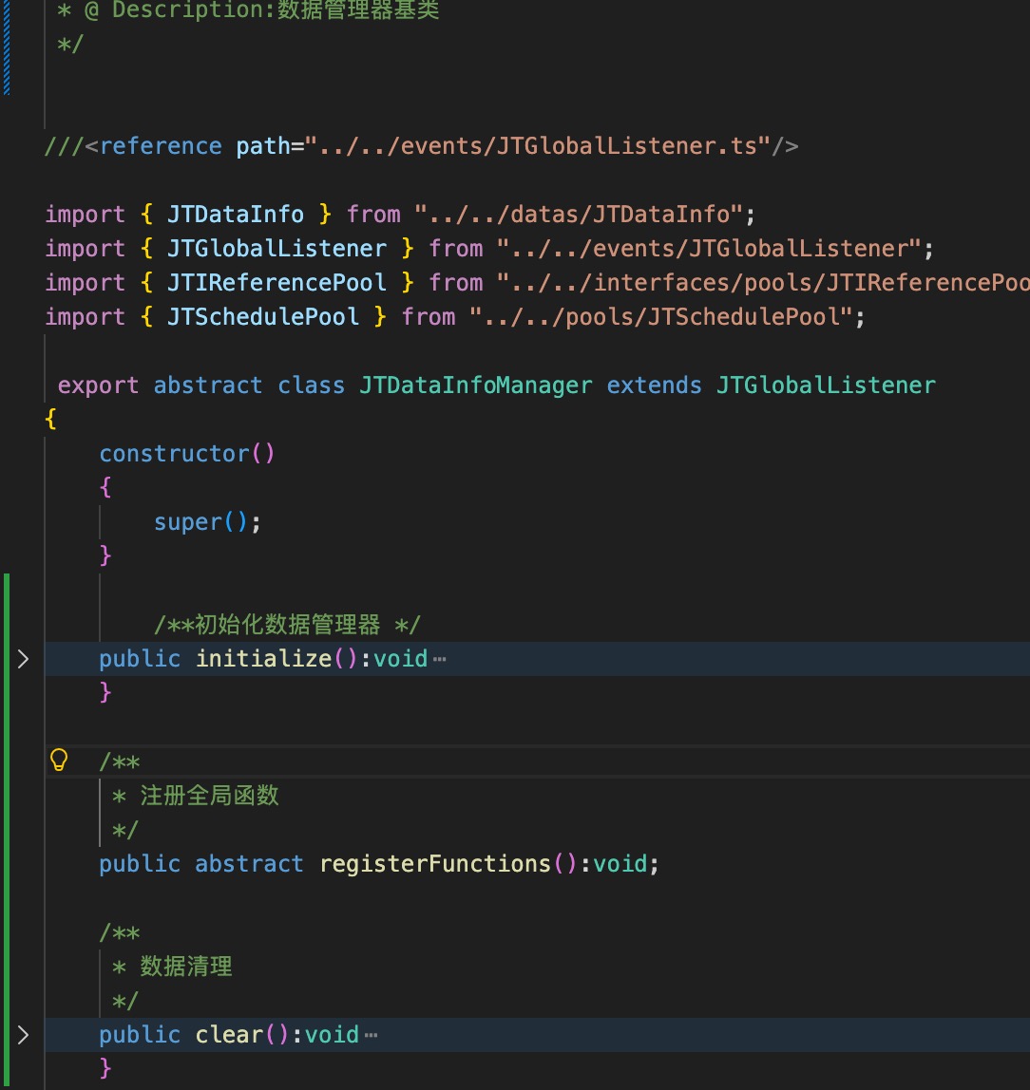
Task: Open the "../../datas/JTDataInfo" import path
Action: (x=580, y=215)
